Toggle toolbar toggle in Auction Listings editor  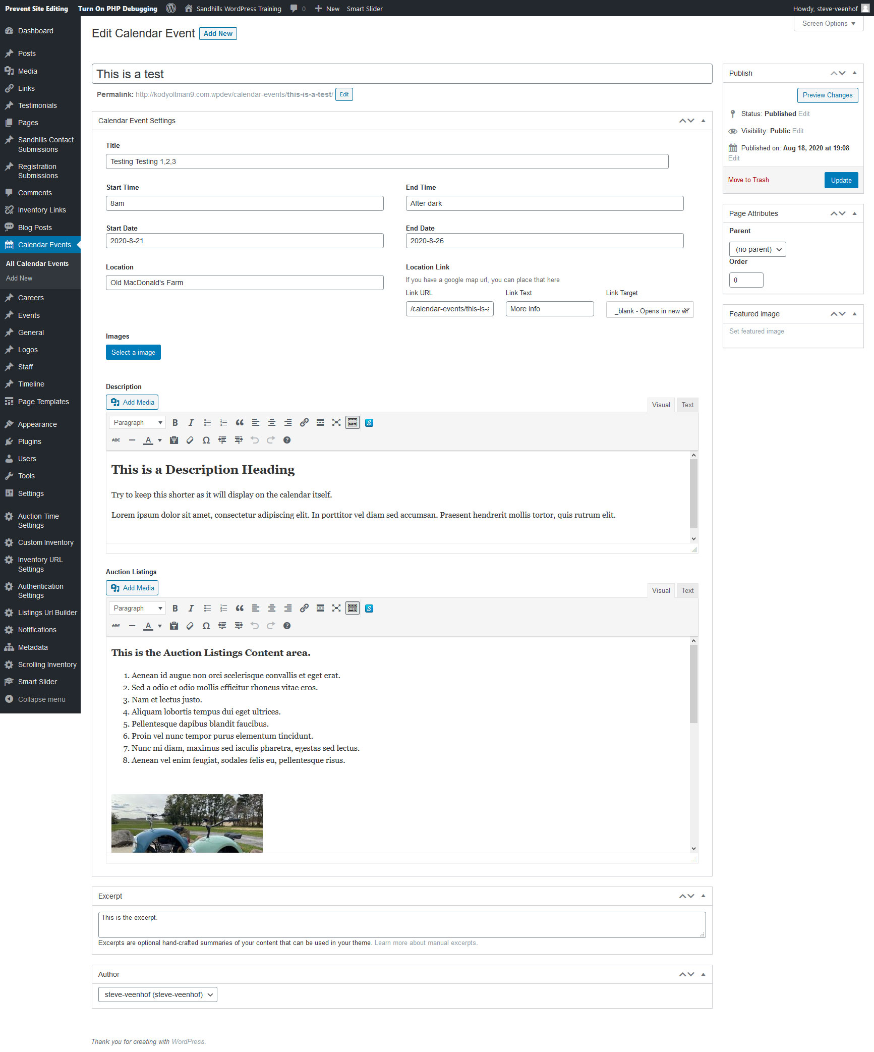tap(353, 608)
